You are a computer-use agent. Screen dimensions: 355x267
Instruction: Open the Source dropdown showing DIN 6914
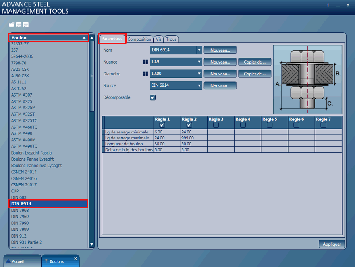176,85
